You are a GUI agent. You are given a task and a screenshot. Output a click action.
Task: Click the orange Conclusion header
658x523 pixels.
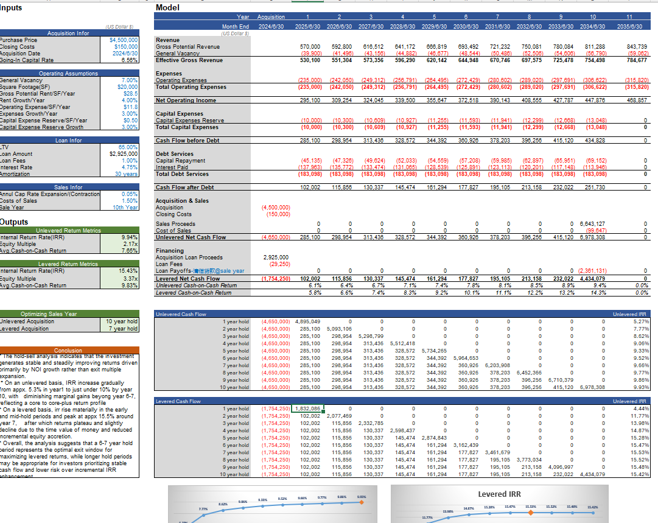coord(68,350)
